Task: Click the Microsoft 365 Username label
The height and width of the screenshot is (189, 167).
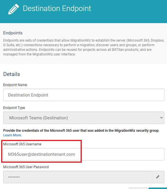Action: pos(22,144)
